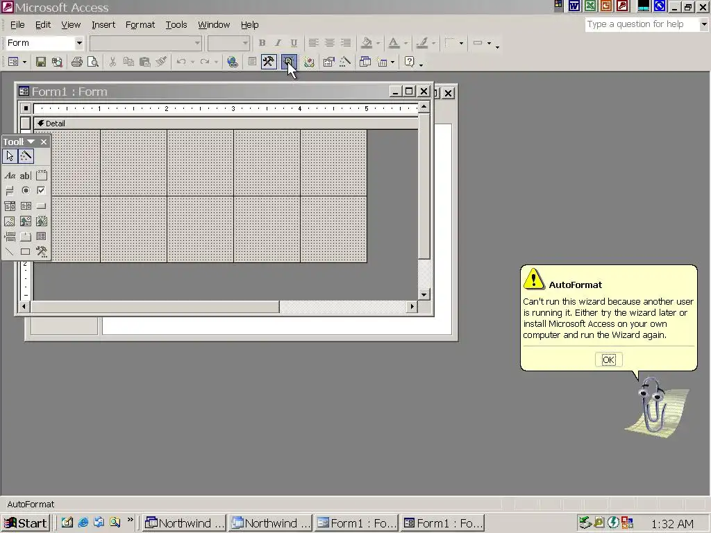Viewport: 711px width, 533px height.
Task: Select the Label tool in the Toolbox
Action: point(10,176)
